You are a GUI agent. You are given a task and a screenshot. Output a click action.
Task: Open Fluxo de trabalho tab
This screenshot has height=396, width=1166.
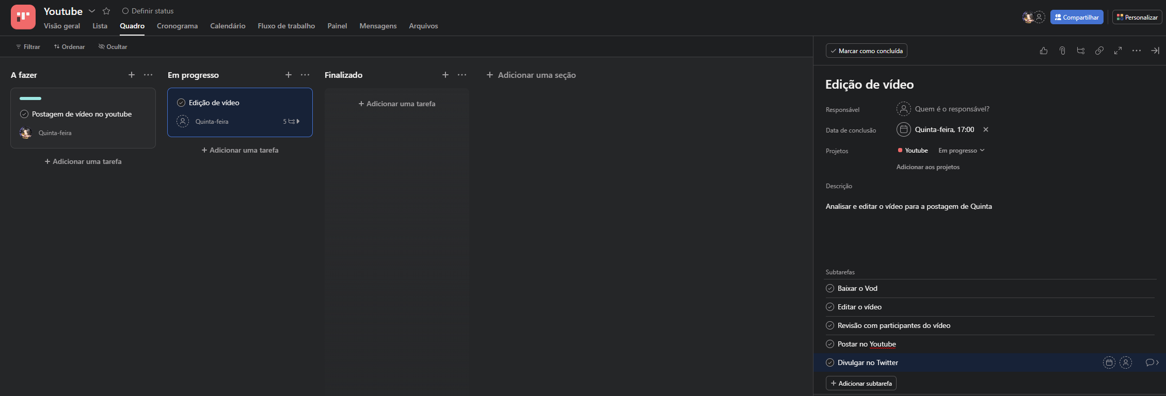point(286,26)
